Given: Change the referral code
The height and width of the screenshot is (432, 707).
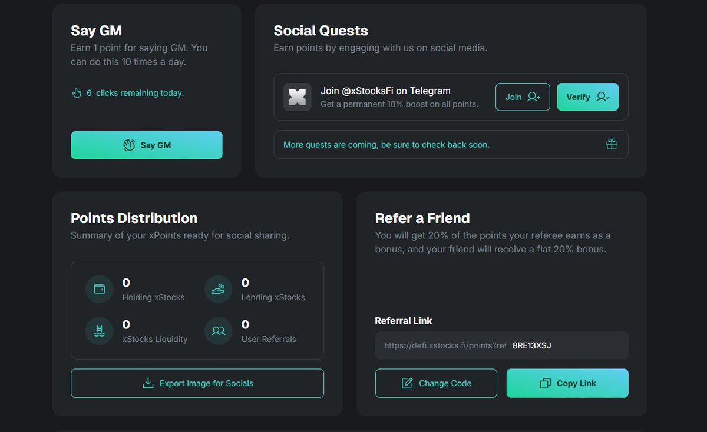Looking at the screenshot, I should [436, 383].
